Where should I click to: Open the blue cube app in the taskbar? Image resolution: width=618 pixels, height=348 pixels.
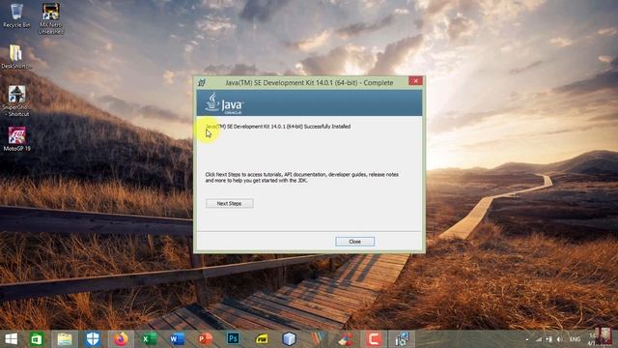[289, 339]
